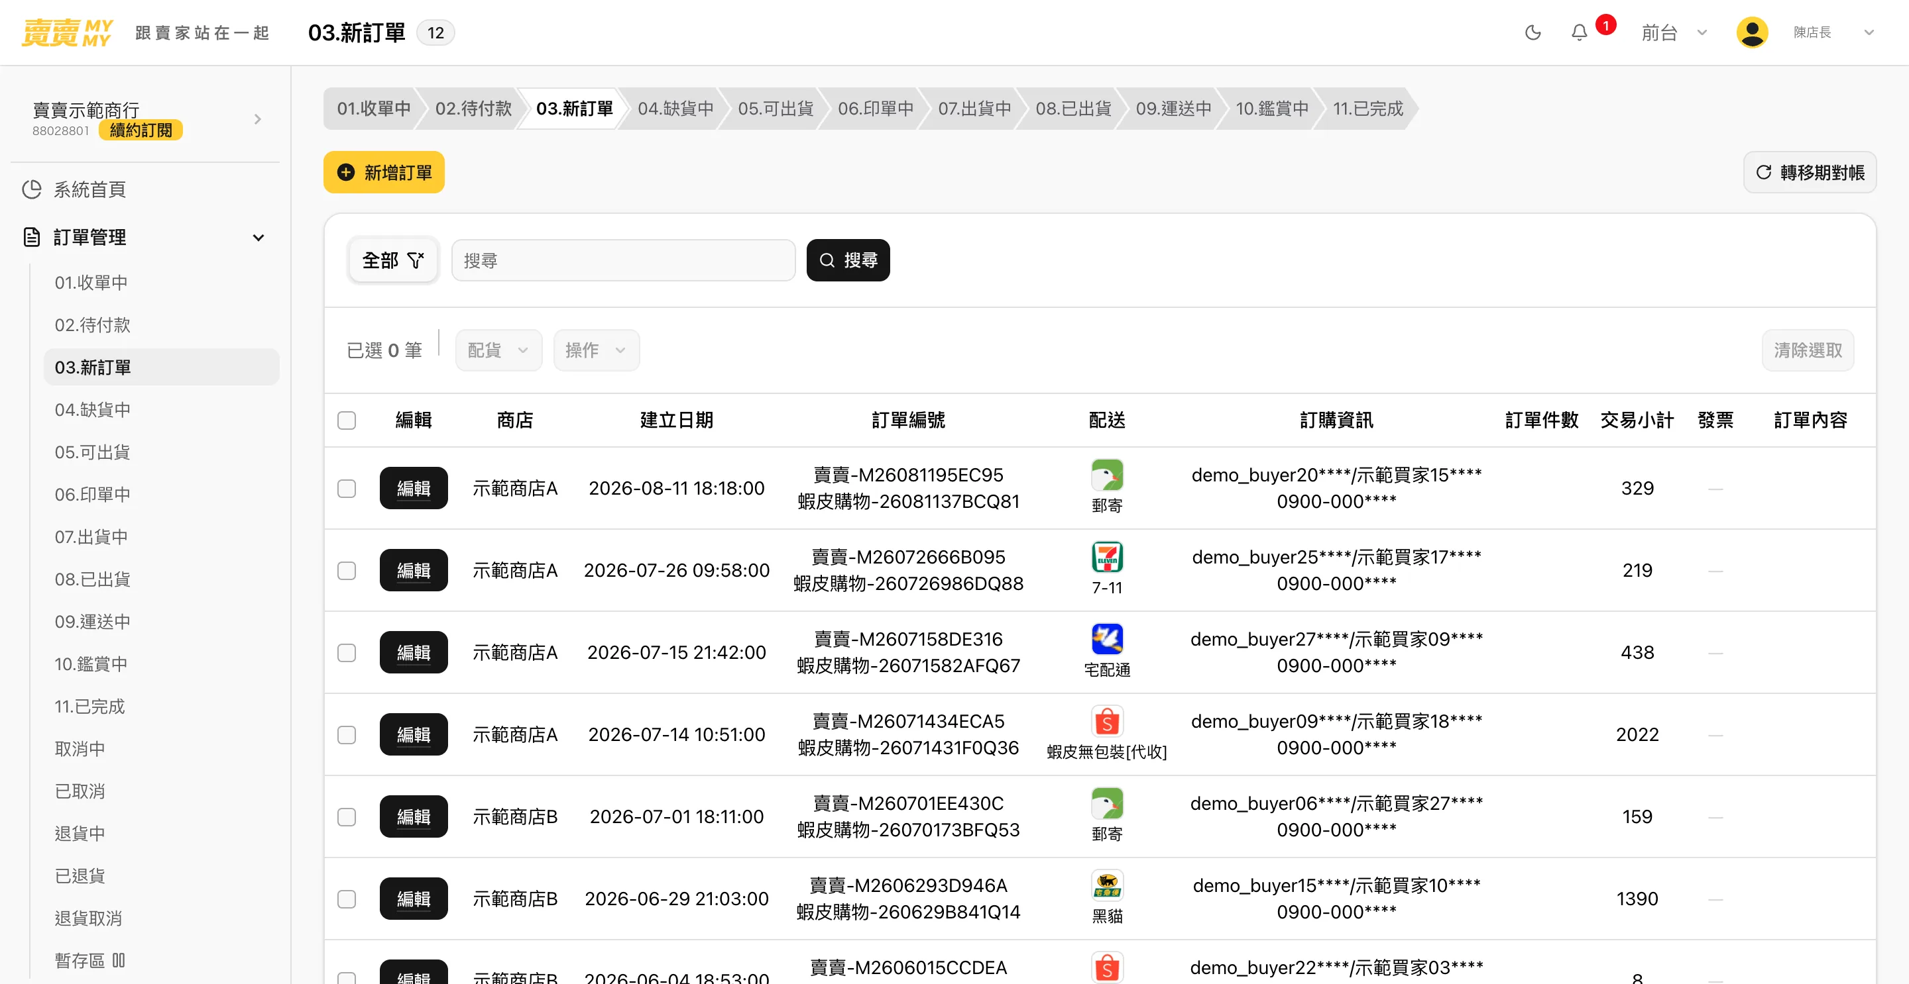
Task: Click 郵寄 delivery icon for order M260701EE430C
Action: tap(1106, 803)
